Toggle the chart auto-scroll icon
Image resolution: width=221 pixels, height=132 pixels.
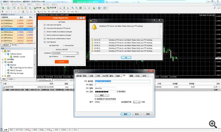click(85, 8)
